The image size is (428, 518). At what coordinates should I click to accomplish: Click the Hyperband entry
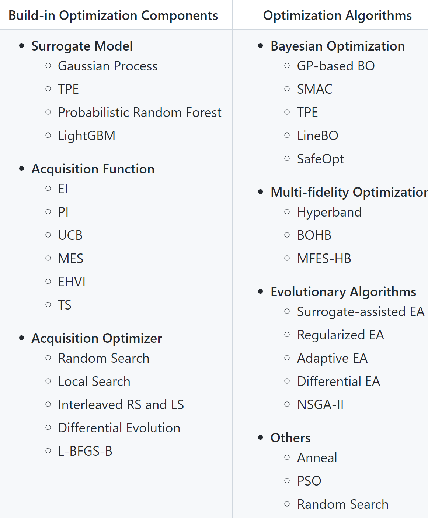(329, 212)
